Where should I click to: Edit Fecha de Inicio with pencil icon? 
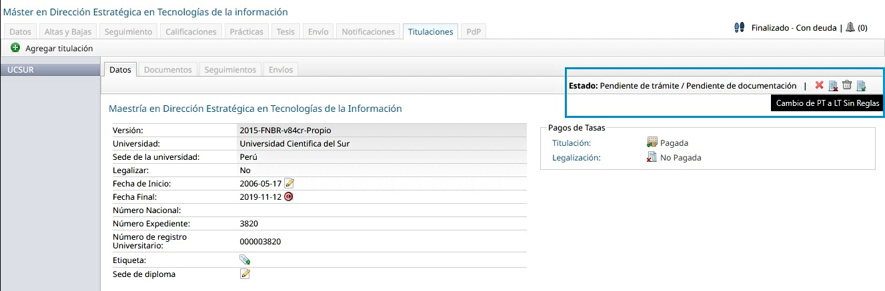[289, 183]
